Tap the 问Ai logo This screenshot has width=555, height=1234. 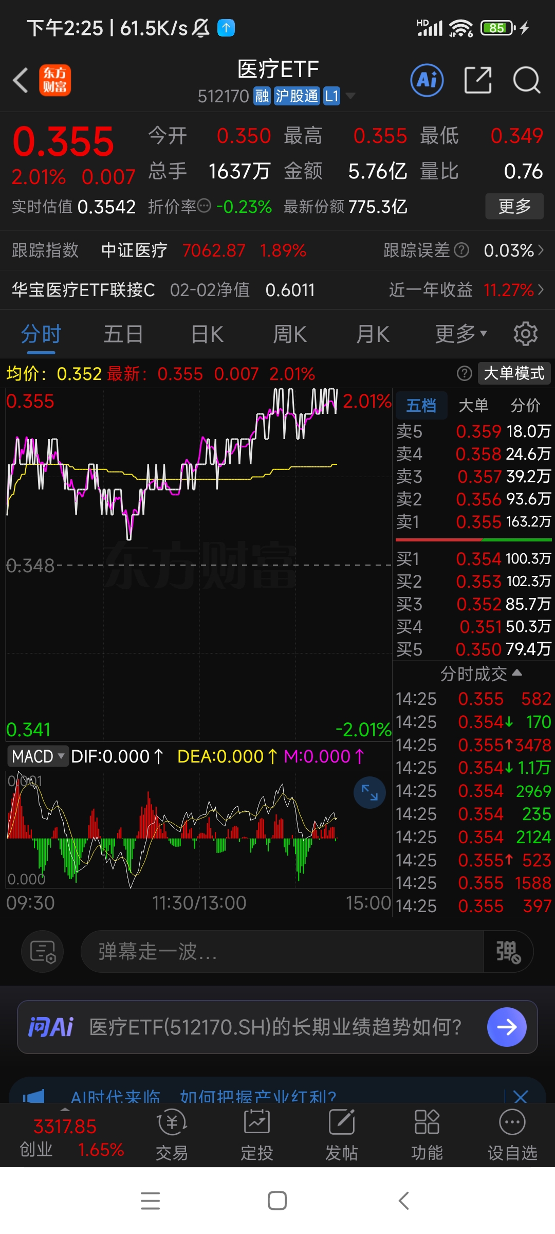click(x=50, y=1027)
